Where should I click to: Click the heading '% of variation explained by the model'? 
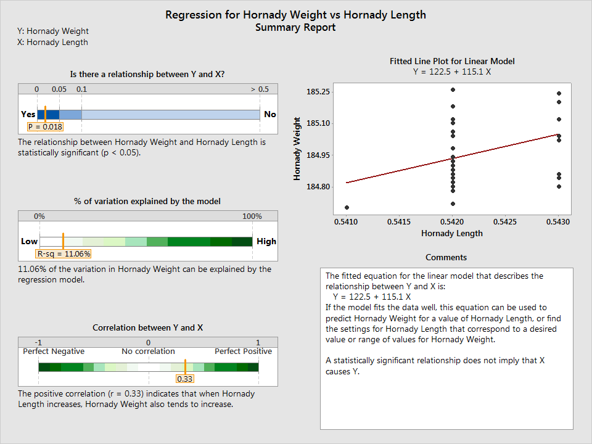tap(147, 201)
